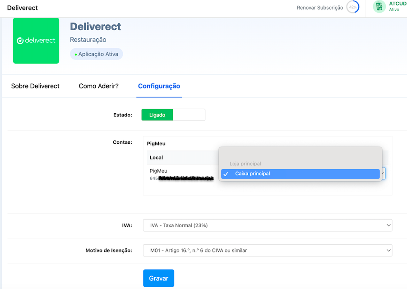Select the Configuração tab
The height and width of the screenshot is (289, 407).
coord(159,86)
